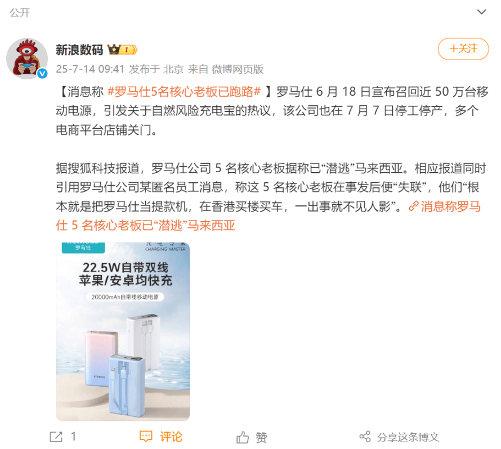Click the comment speech bubble icon
This screenshot has height=449, width=501.
pyautogui.click(x=146, y=437)
